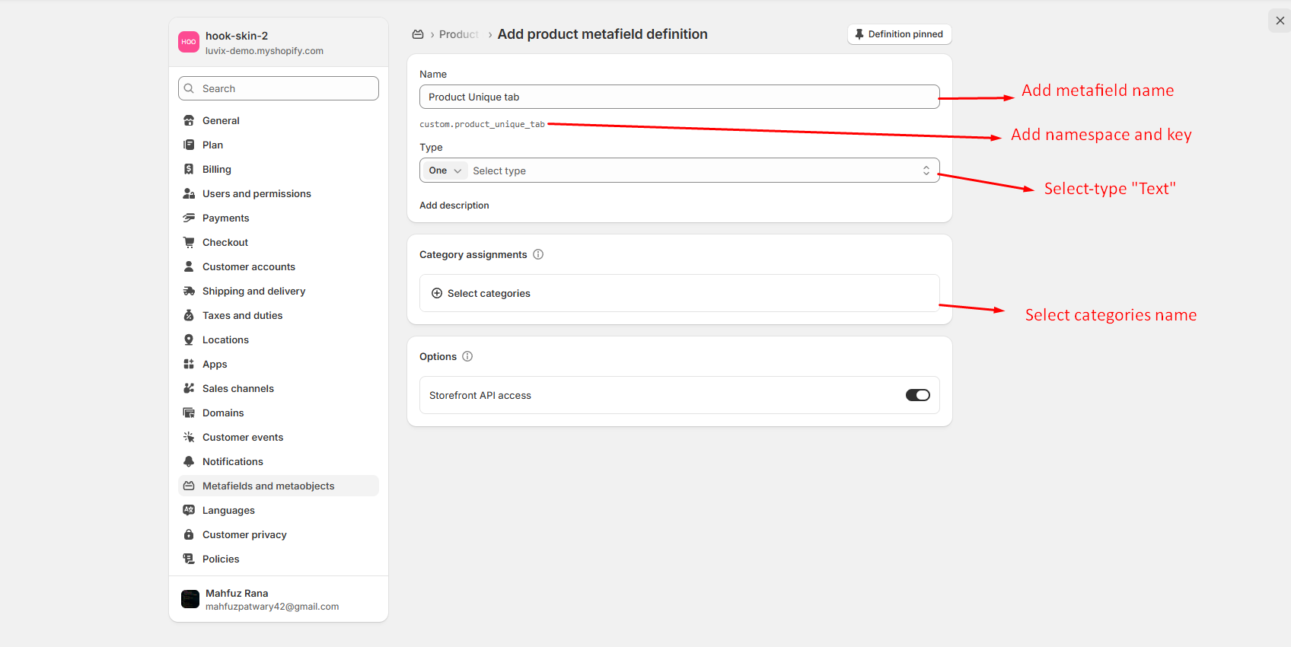Click the hook-skin-2 store avatar icon

189,42
